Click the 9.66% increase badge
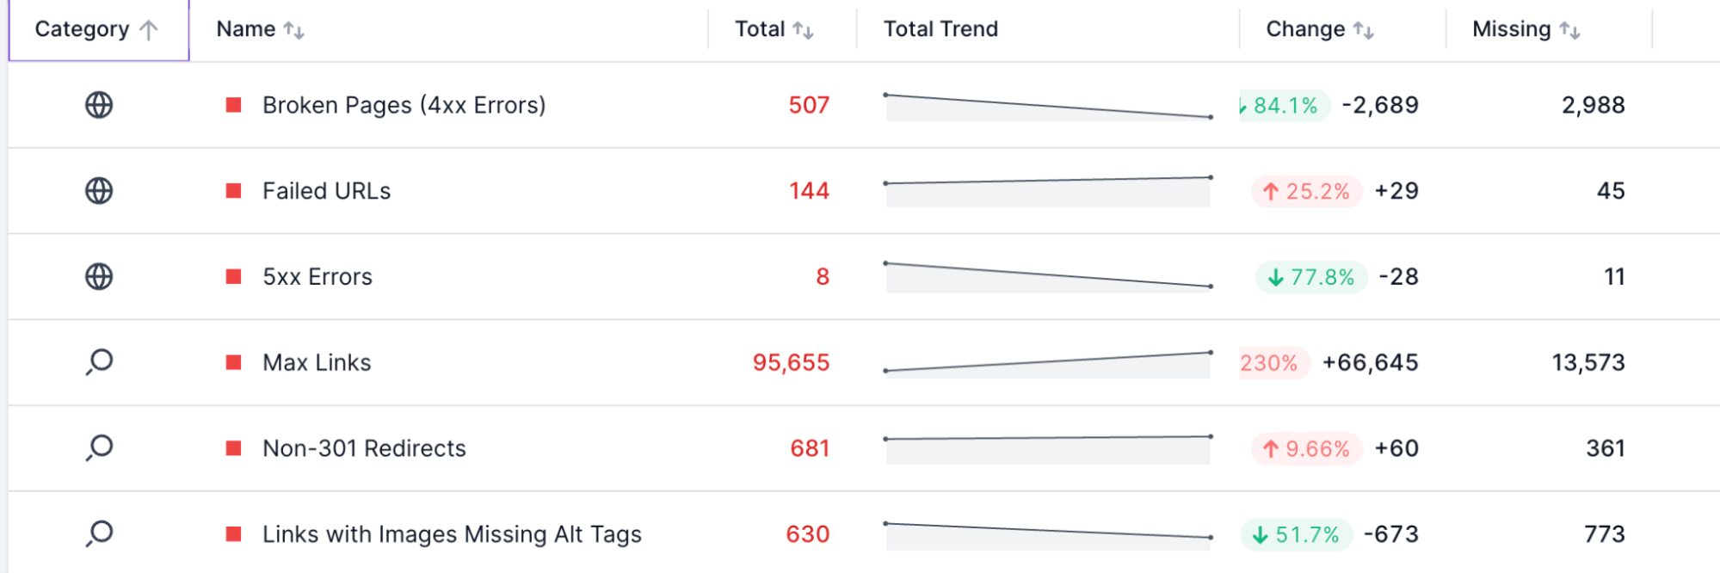The width and height of the screenshot is (1720, 573). point(1307,448)
